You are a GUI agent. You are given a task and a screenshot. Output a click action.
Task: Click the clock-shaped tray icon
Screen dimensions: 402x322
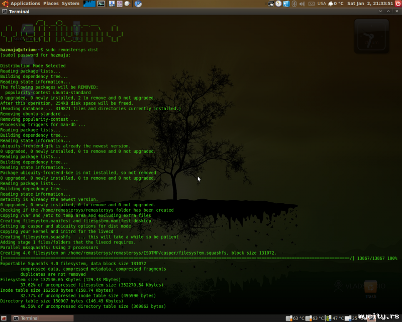[x=278, y=4]
